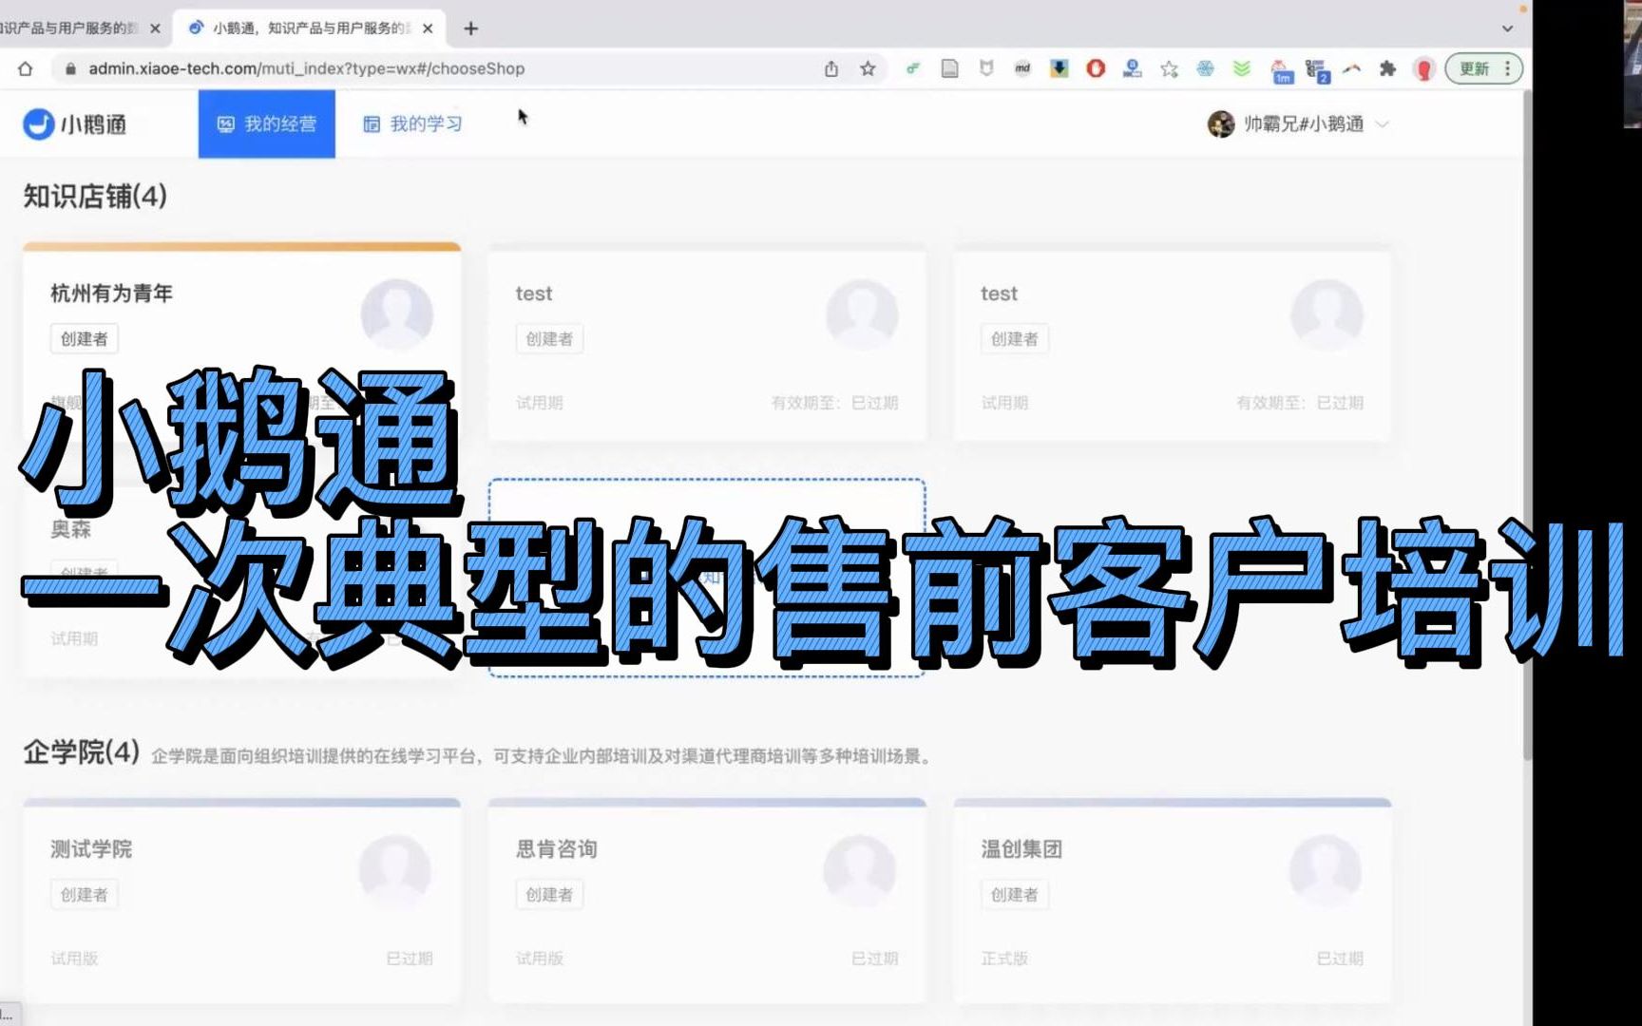Image resolution: width=1642 pixels, height=1026 pixels.
Task: Open the tab search chevron in tab strip
Action: (1507, 28)
